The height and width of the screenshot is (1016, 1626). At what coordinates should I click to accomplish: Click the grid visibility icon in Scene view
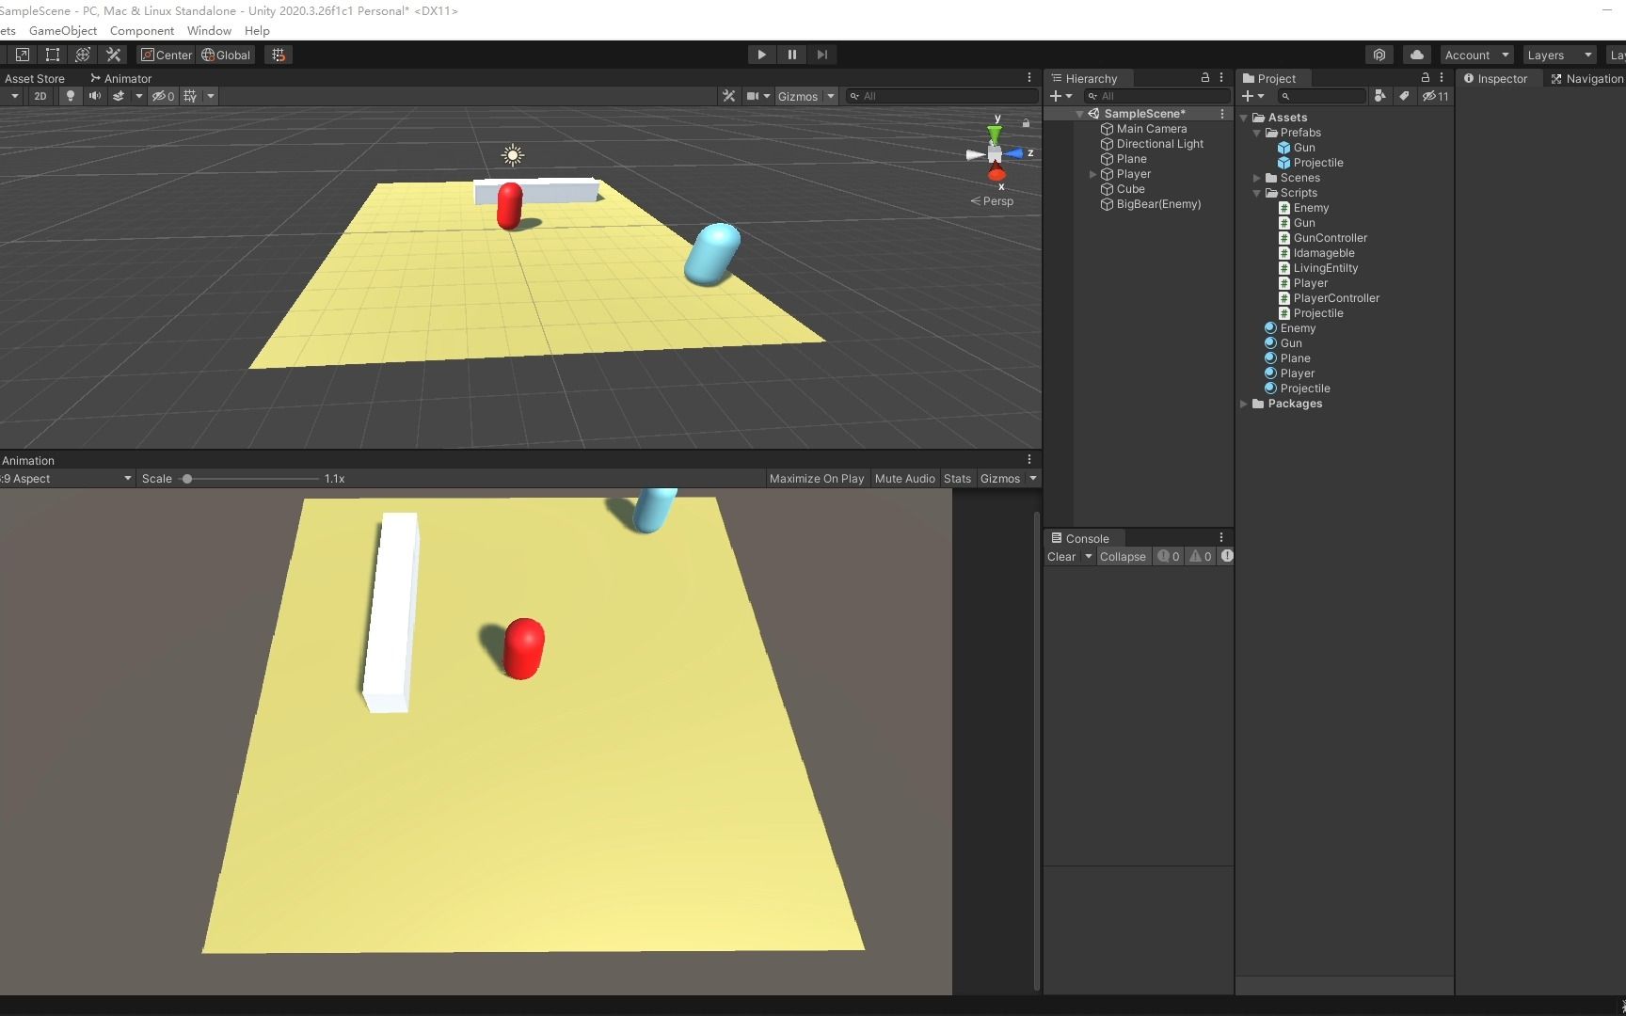point(187,96)
